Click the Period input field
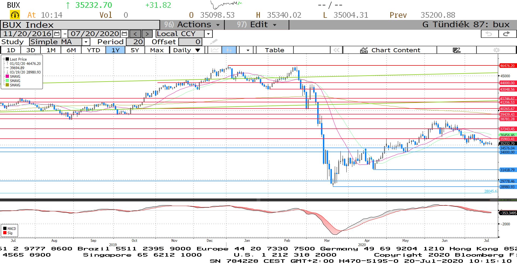 coord(135,42)
